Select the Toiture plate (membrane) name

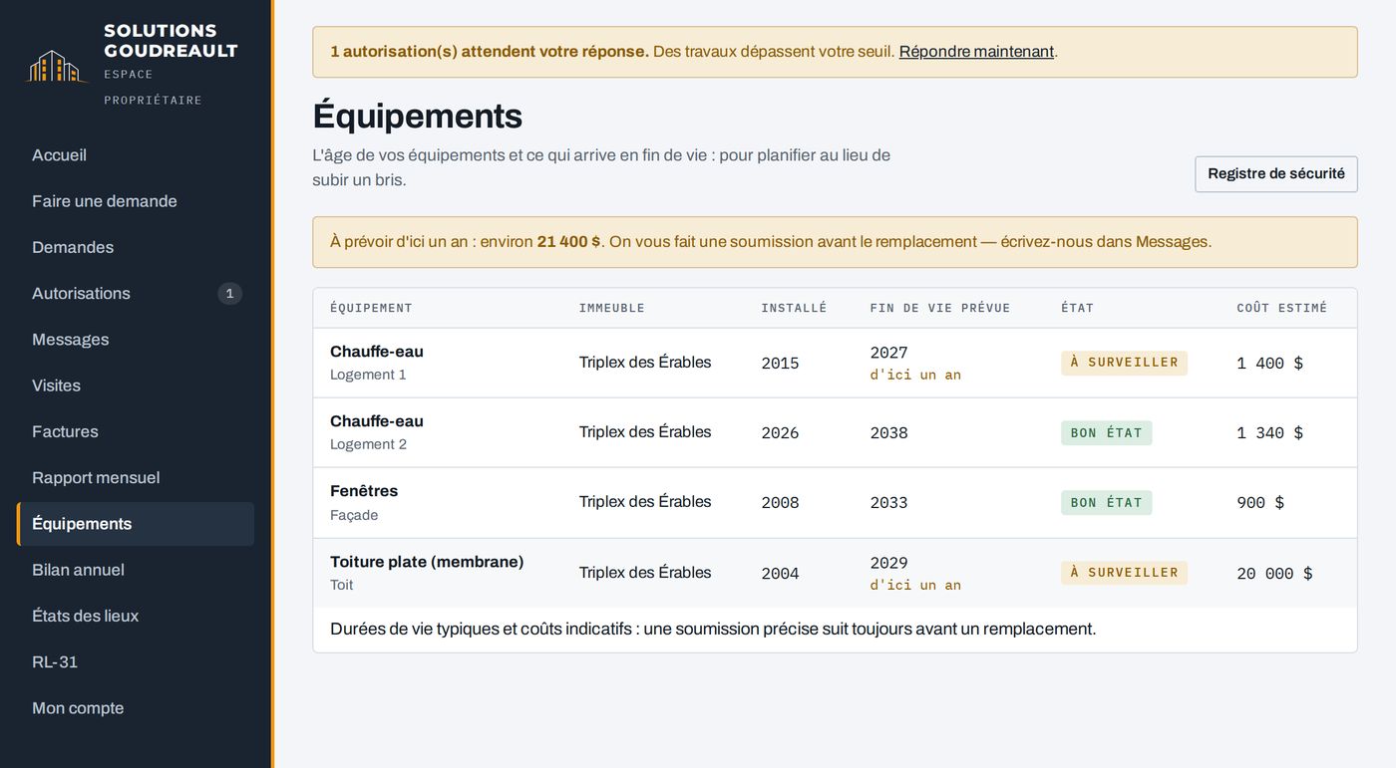coord(427,562)
